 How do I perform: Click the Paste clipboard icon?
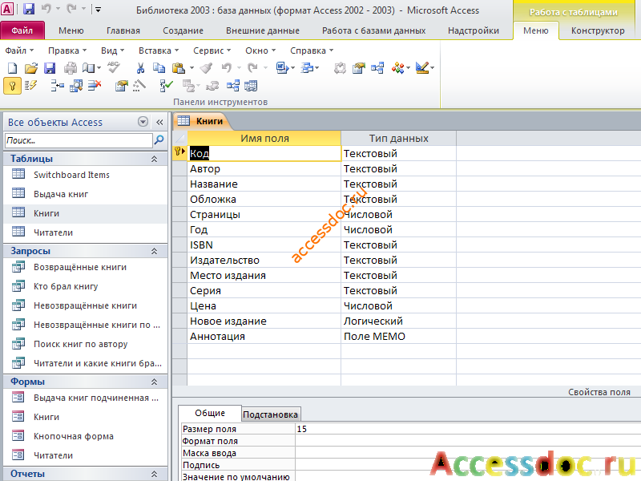coord(178,68)
